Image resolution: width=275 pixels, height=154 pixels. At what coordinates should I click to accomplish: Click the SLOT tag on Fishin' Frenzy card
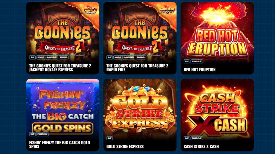(32, 134)
